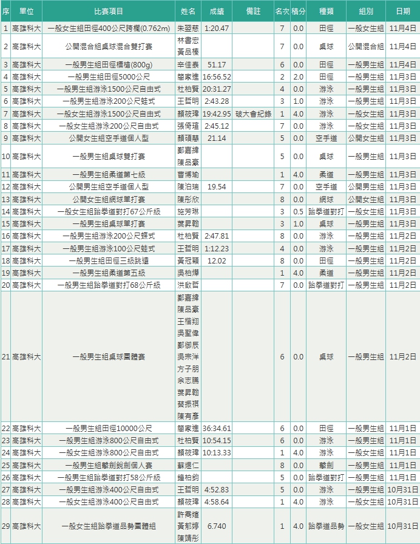Image resolution: width=420 pixels, height=544 pixels.
Task: Select event 一般女生組跆拳道品勢團體組
Action: tap(109, 526)
